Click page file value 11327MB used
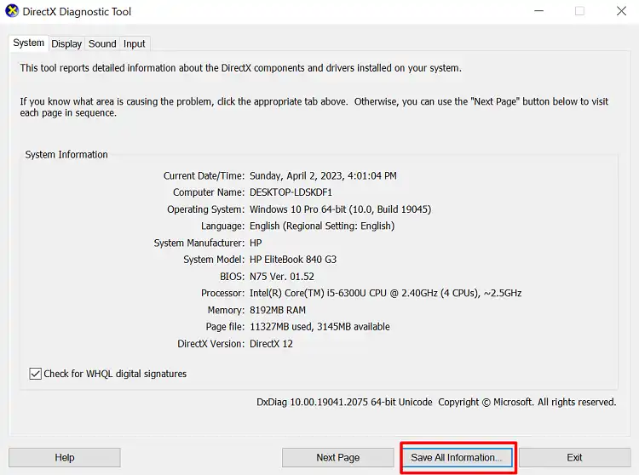 280,327
